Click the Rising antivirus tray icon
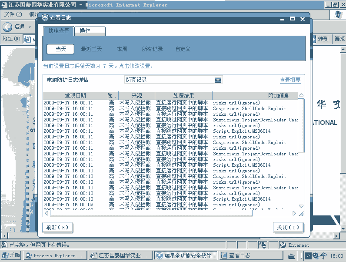This screenshot has height=262, width=346. (x=316, y=255)
